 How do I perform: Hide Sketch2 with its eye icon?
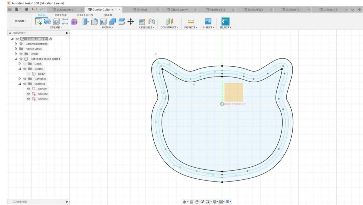(x=28, y=94)
